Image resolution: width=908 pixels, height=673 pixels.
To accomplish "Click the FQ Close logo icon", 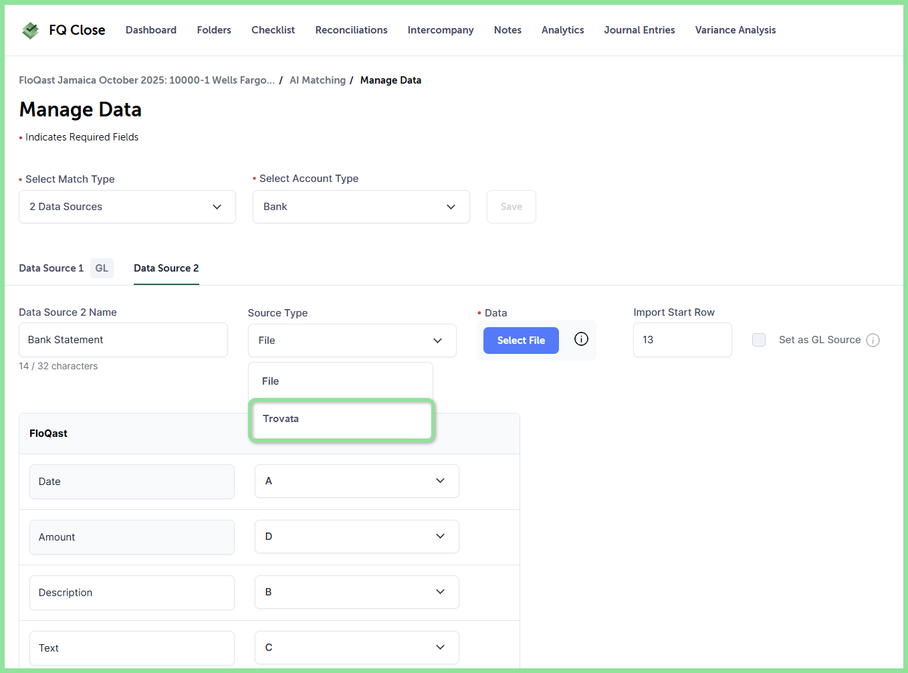I will [30, 30].
